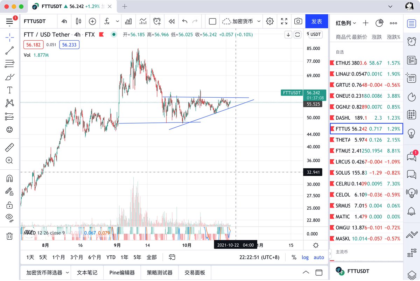Select the text annotation tool
The width and height of the screenshot is (420, 281).
pyautogui.click(x=10, y=90)
